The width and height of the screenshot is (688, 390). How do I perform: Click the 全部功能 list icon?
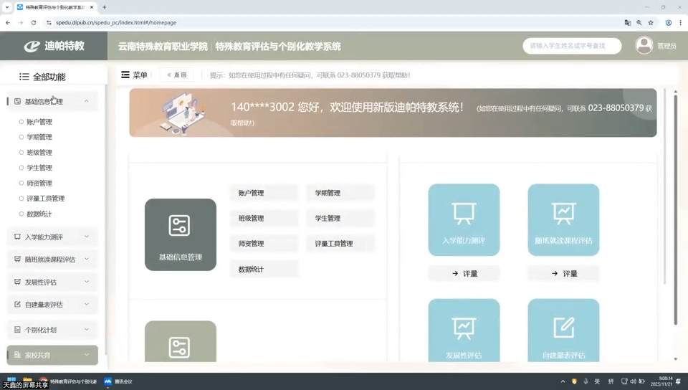[24, 77]
